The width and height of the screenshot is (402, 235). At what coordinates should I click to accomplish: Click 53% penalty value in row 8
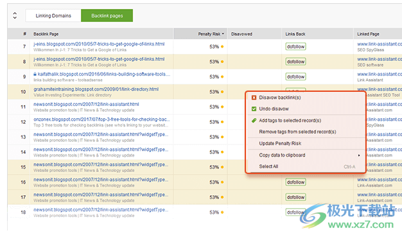[214, 62]
